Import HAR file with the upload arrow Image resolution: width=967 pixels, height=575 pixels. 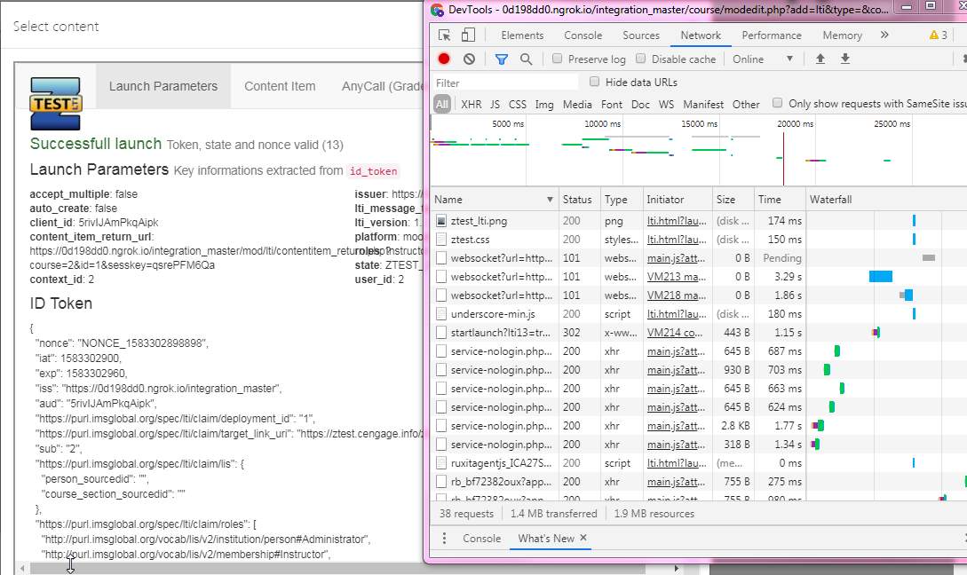(x=820, y=59)
